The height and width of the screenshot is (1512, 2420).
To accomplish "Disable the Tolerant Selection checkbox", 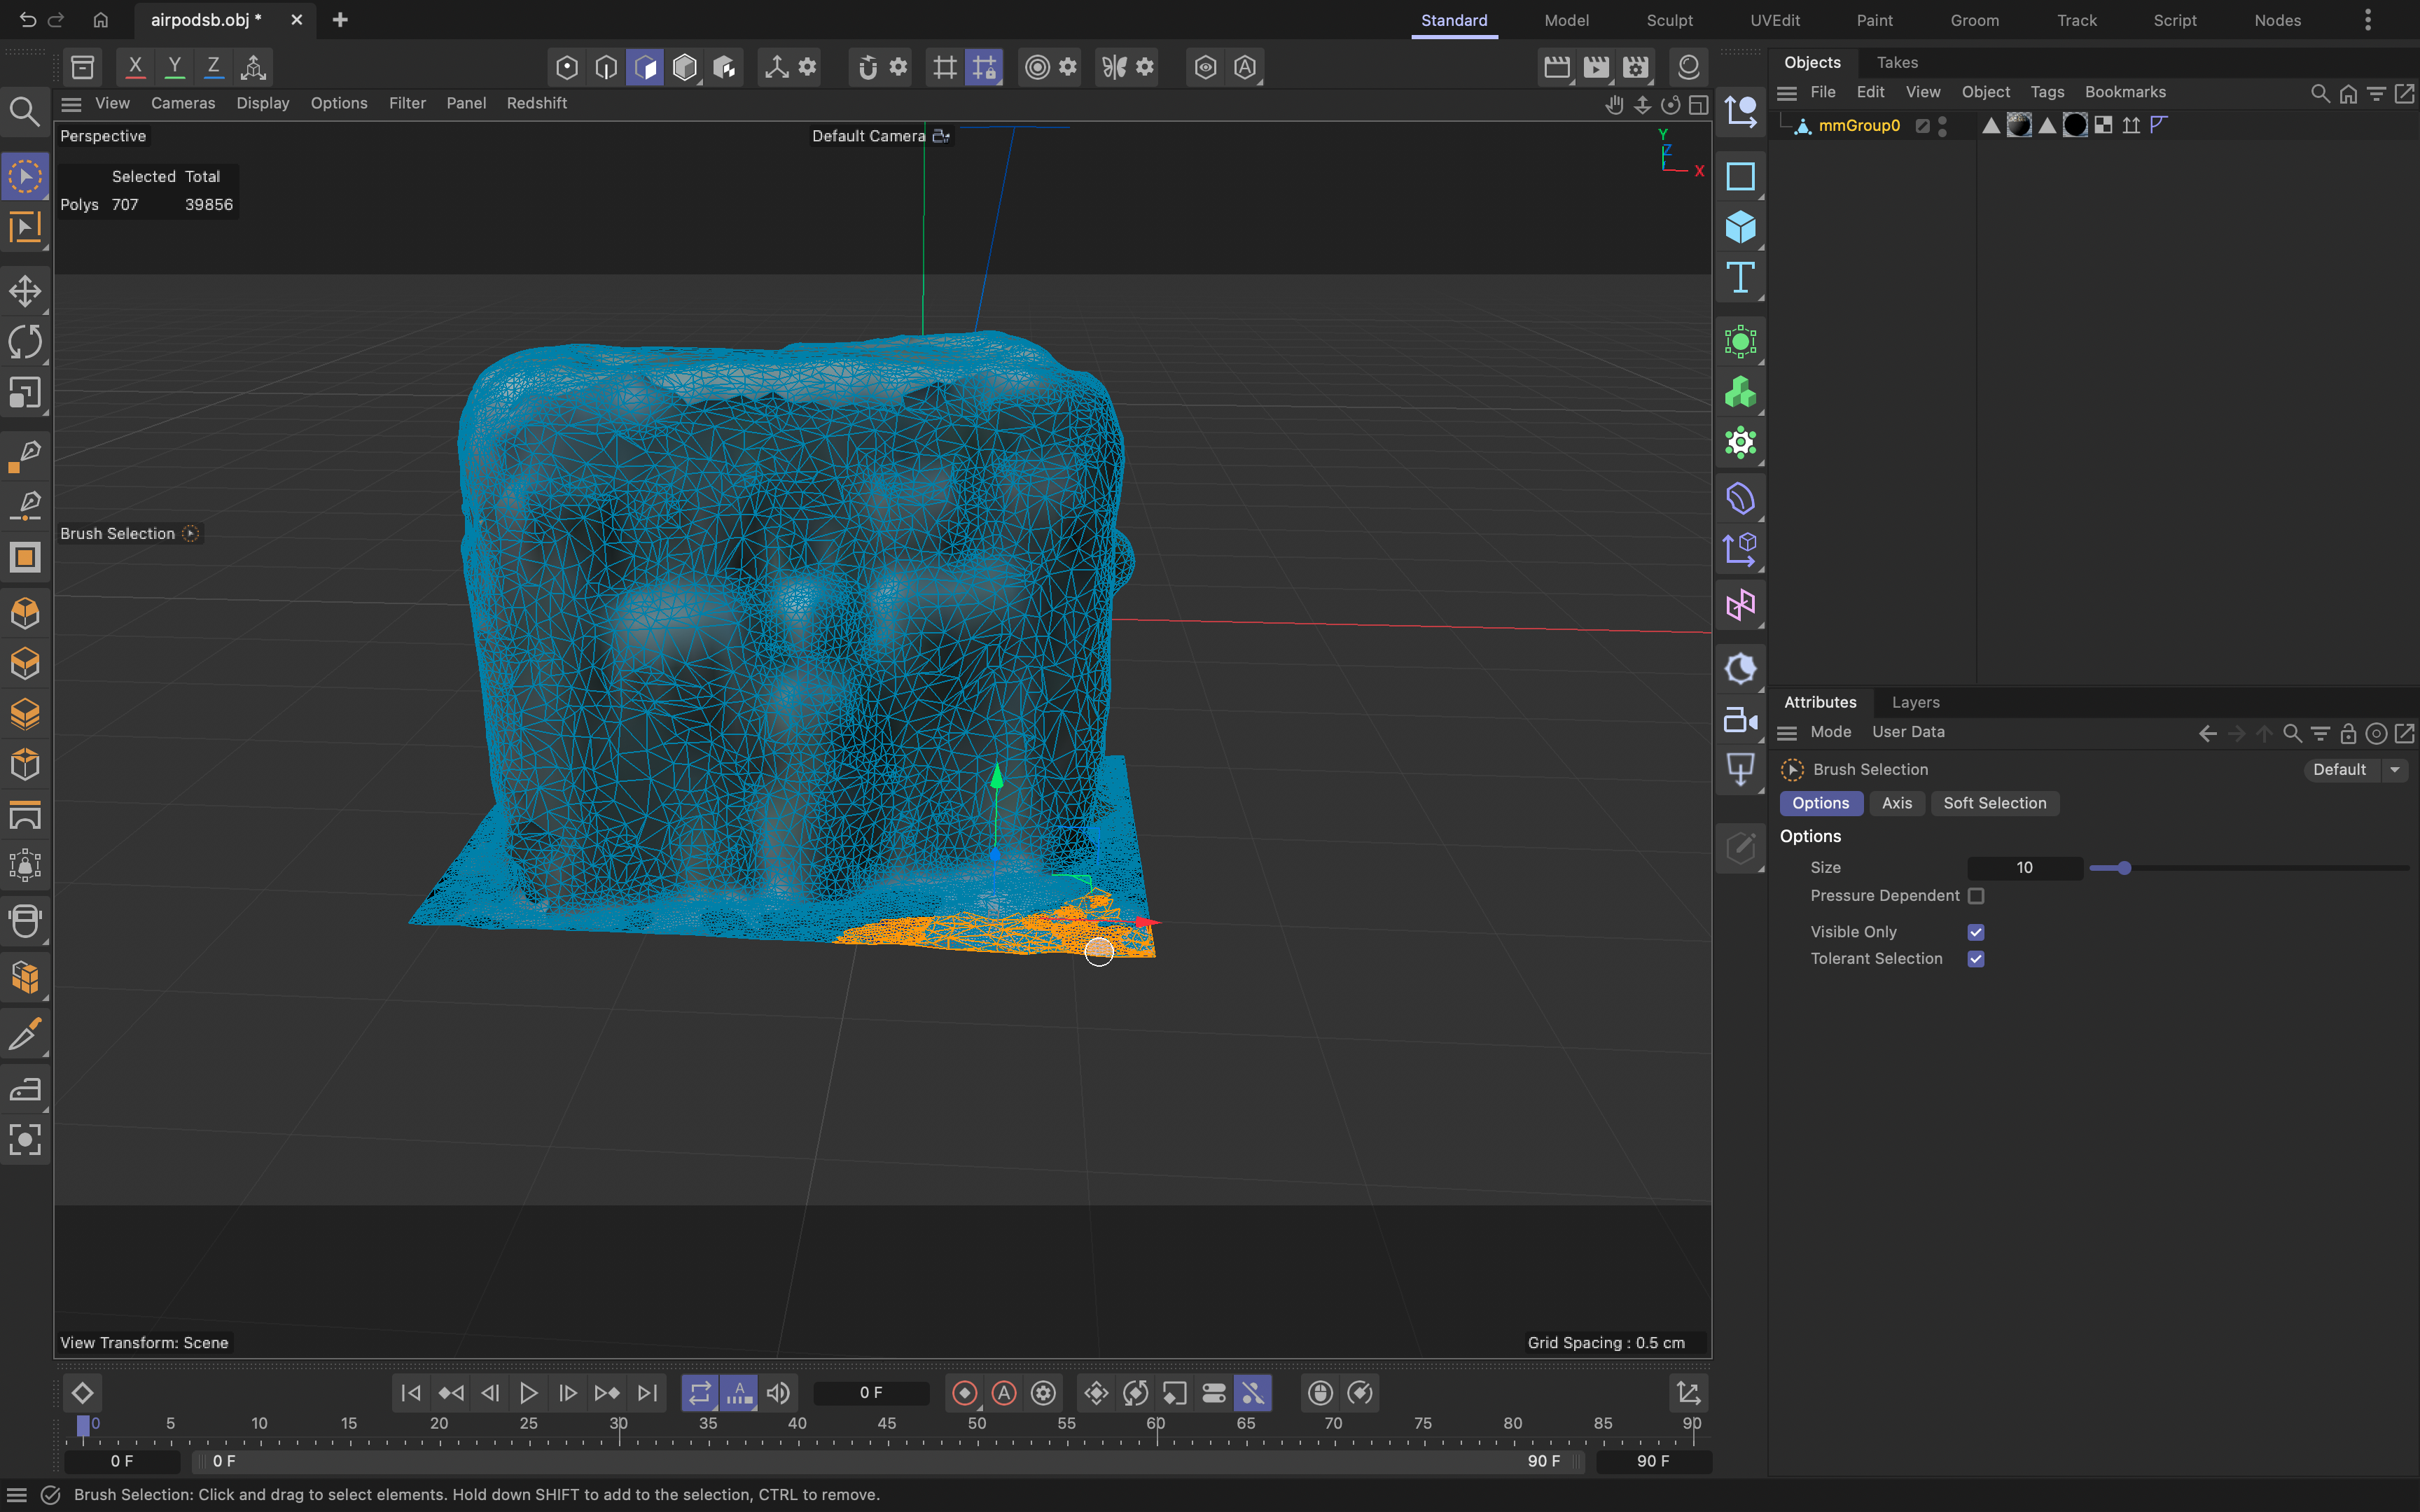I will (x=1976, y=959).
